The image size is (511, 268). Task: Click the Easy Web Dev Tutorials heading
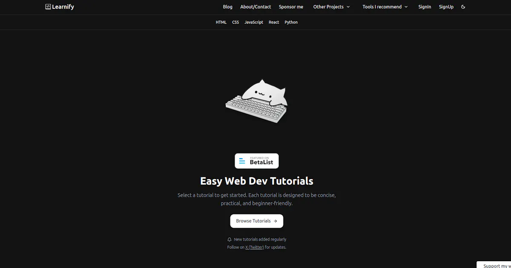click(x=257, y=181)
